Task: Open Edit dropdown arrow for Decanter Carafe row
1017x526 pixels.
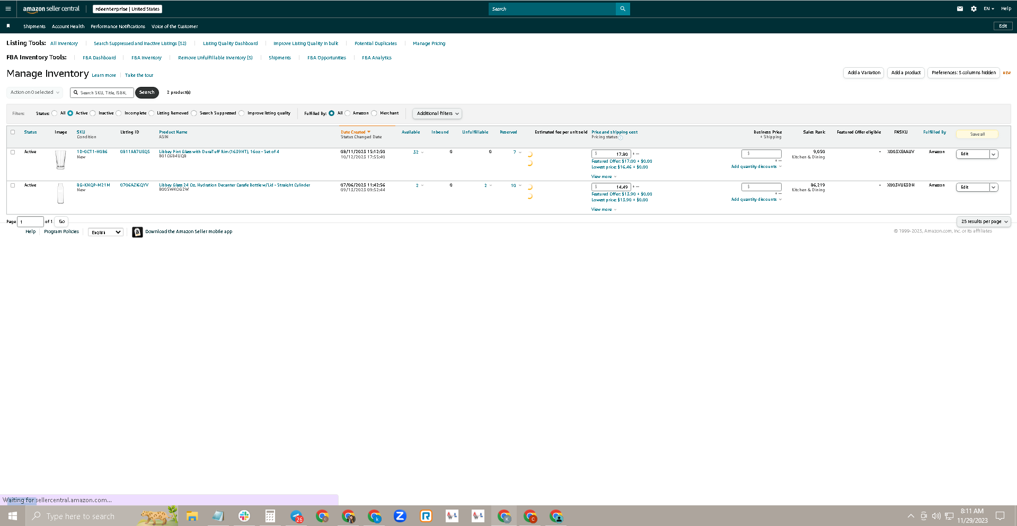Action: coord(994,188)
